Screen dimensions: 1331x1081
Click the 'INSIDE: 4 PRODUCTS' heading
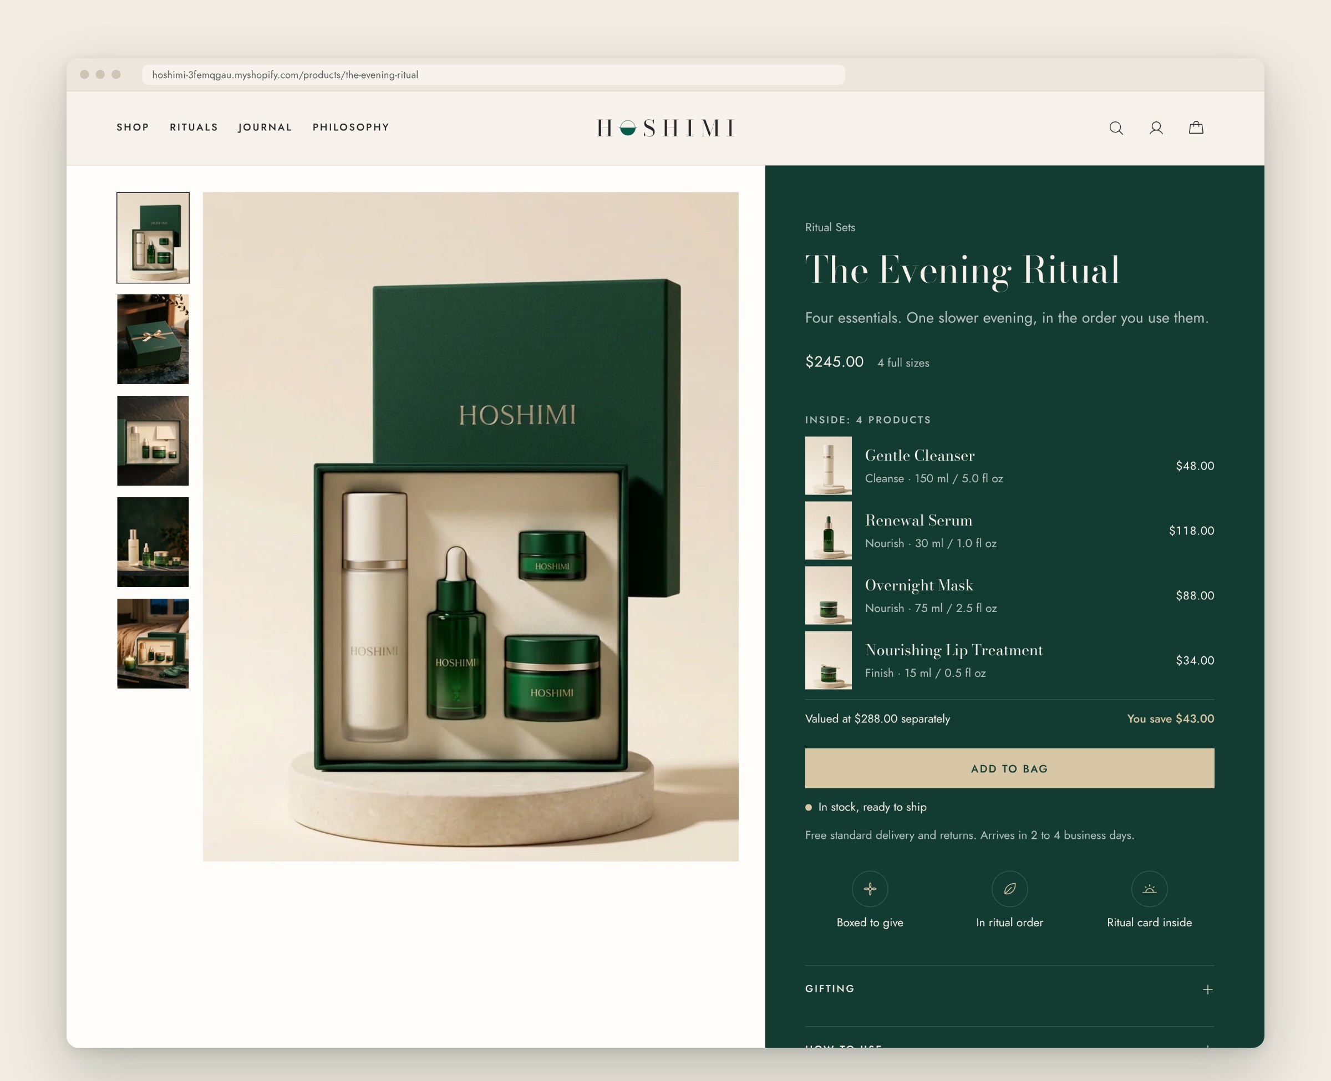click(x=867, y=420)
